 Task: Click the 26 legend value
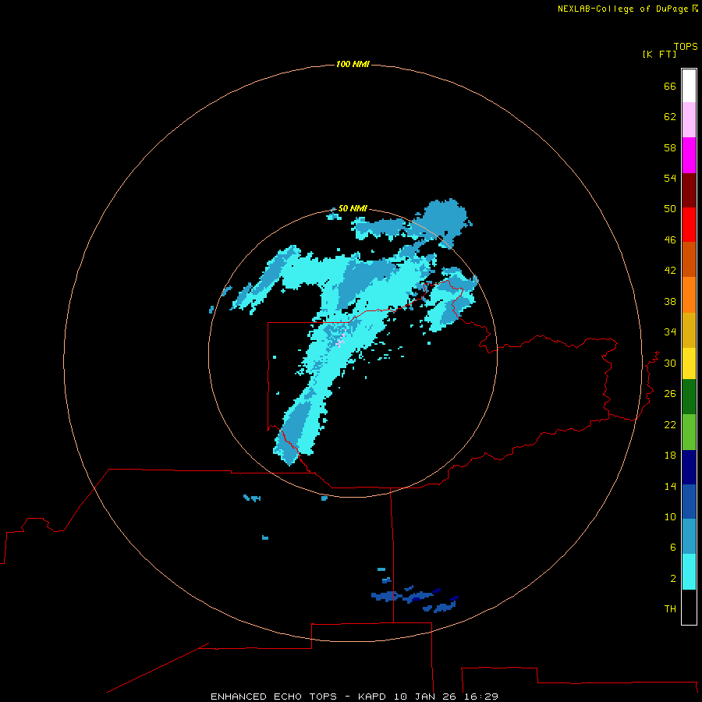pos(670,394)
